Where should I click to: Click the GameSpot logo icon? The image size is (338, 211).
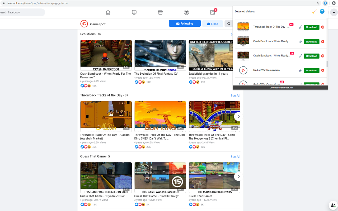click(84, 24)
